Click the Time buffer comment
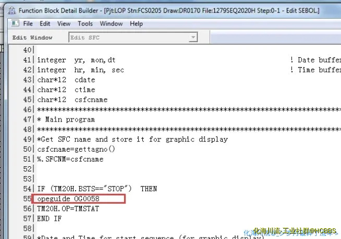This screenshot has width=341, height=239. pyautogui.click(x=315, y=70)
